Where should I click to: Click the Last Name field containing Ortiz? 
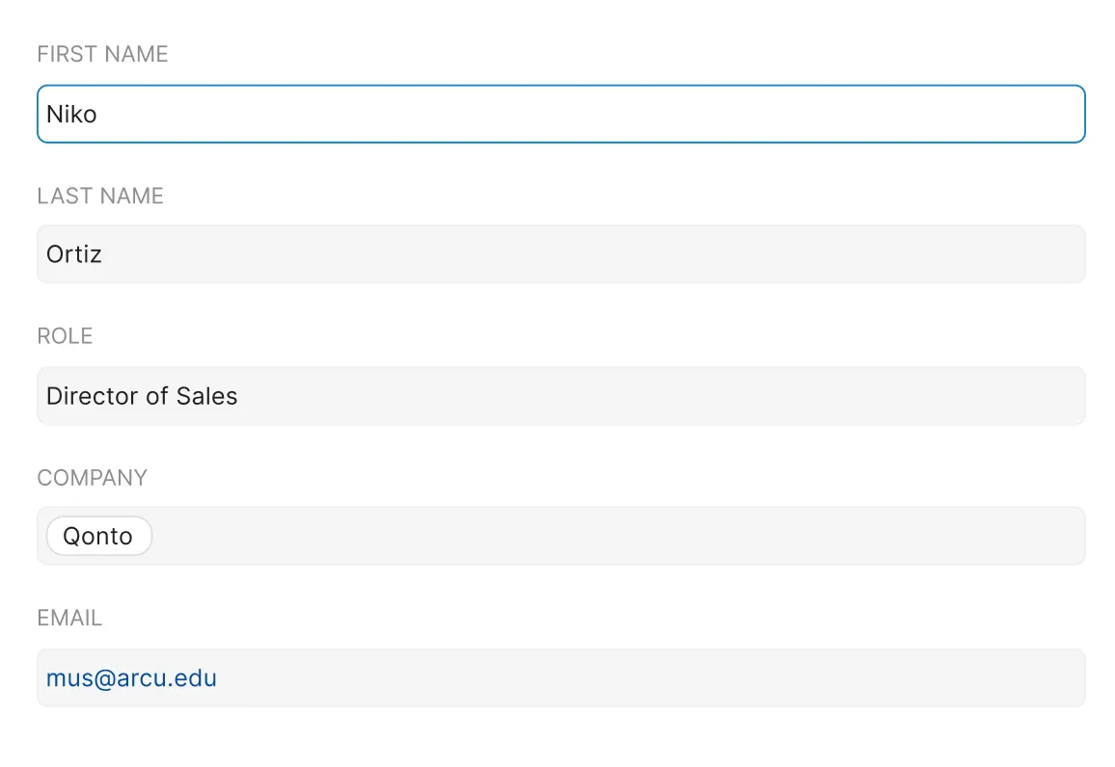561,254
